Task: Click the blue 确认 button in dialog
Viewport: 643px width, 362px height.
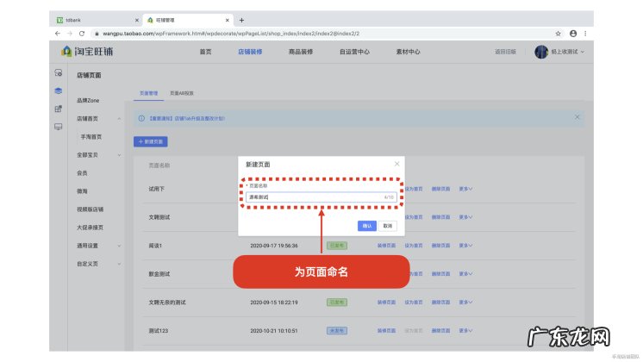Action: 367,226
